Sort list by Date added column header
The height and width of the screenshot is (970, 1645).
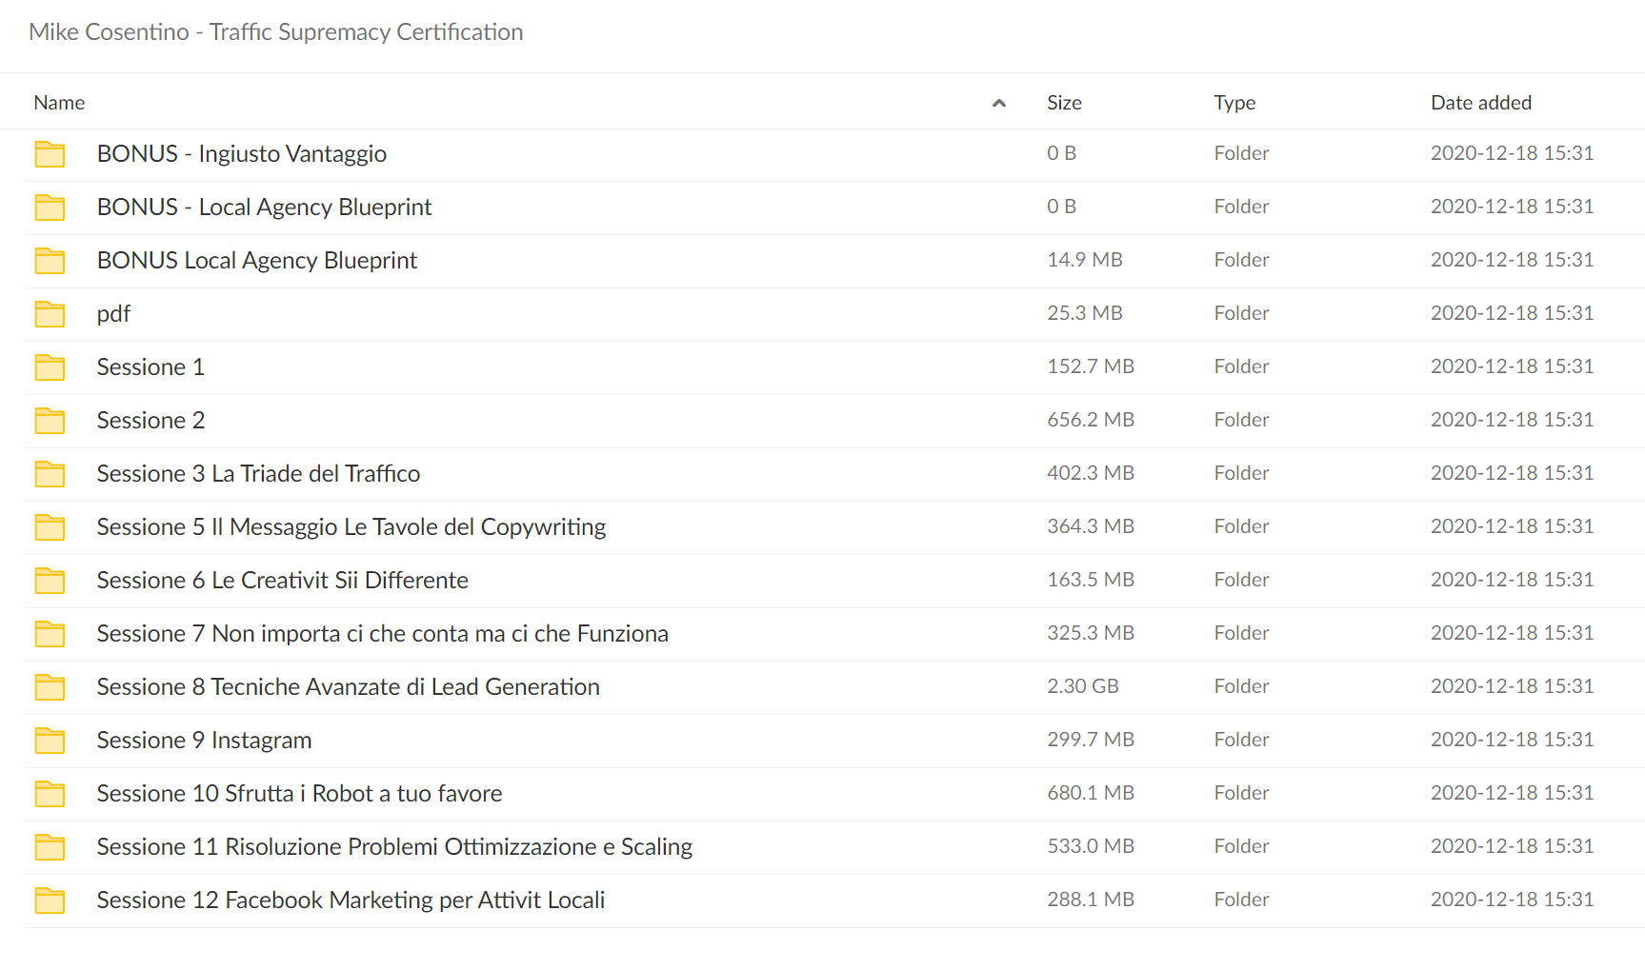pyautogui.click(x=1481, y=103)
